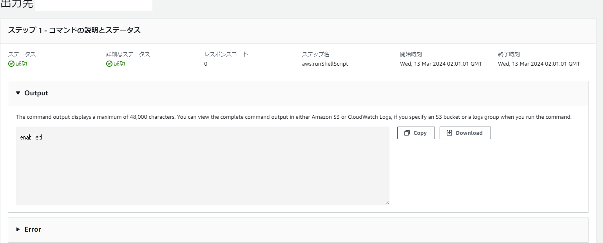
Task: Click the 出力先 page heading
Action: 17,5
